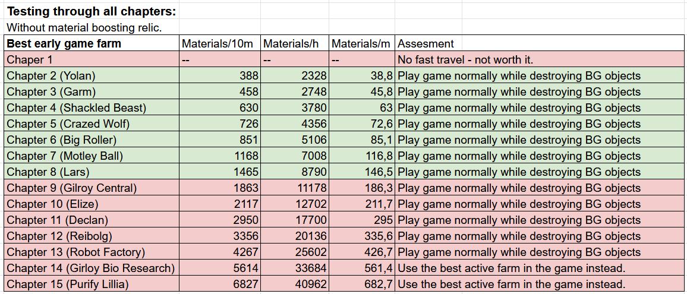This screenshot has height=294, width=687.
Task: Click the 'Assesment' header cell
Action: (426, 43)
